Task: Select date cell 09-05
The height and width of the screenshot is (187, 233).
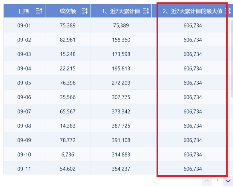Action: 24,83
